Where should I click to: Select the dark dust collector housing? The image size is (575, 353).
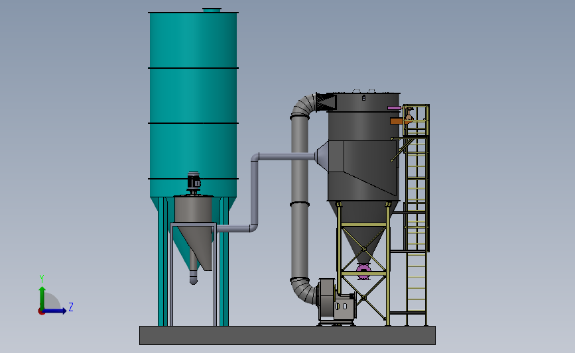[x=363, y=146]
